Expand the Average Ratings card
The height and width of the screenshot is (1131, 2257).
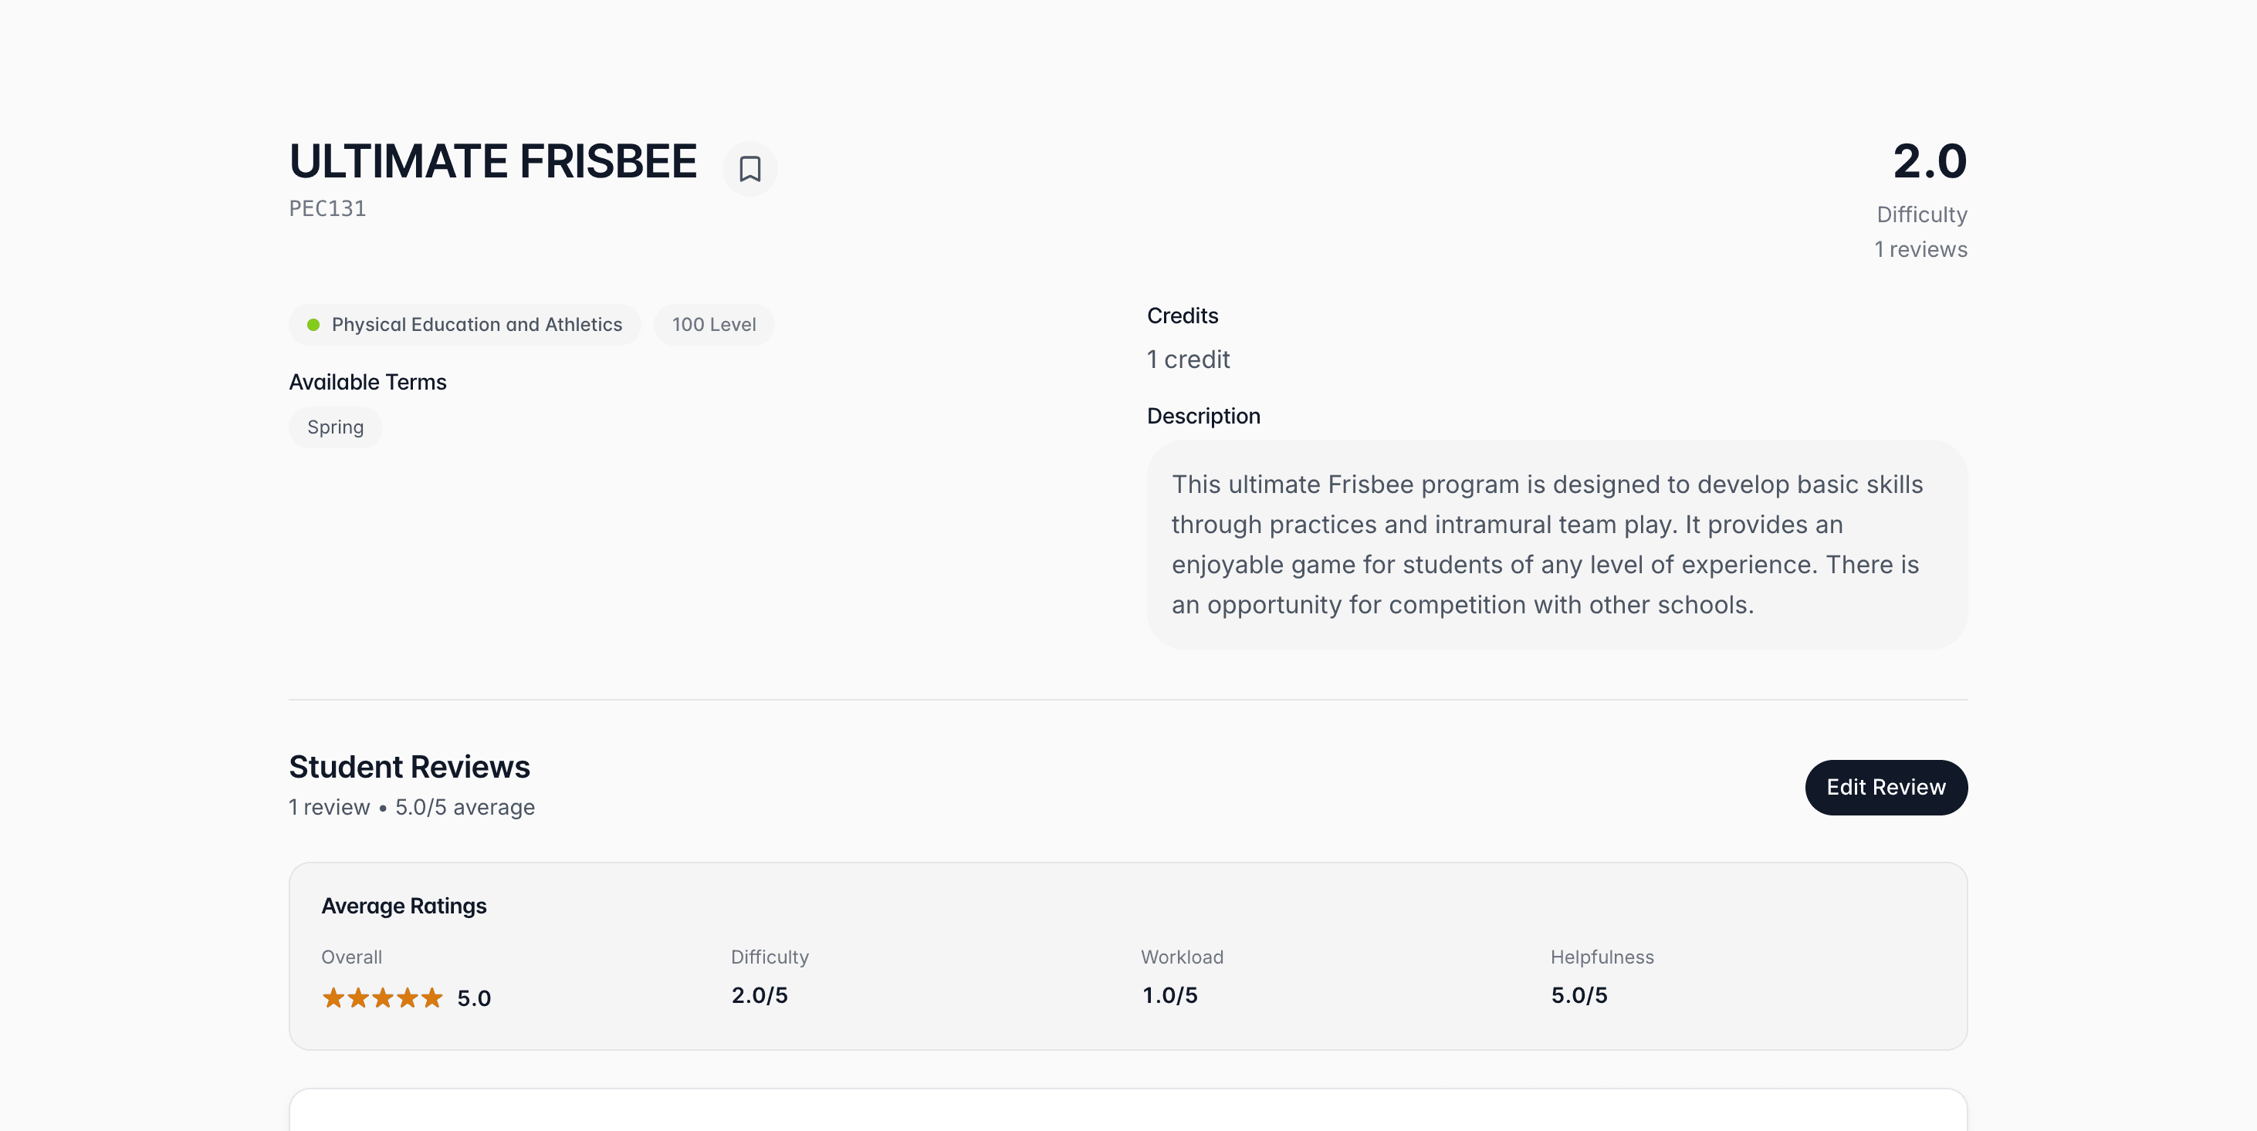[404, 906]
